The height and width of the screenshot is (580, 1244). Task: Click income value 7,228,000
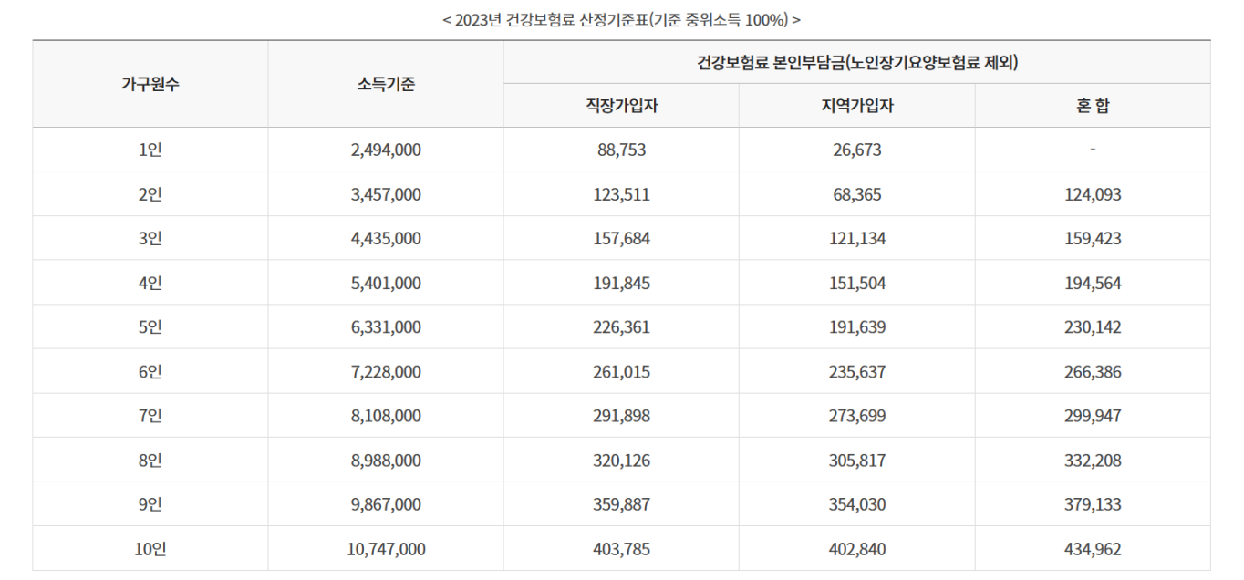tap(386, 371)
